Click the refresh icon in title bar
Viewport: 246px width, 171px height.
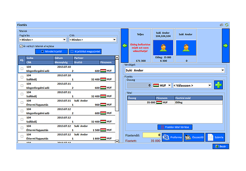(x=227, y=25)
